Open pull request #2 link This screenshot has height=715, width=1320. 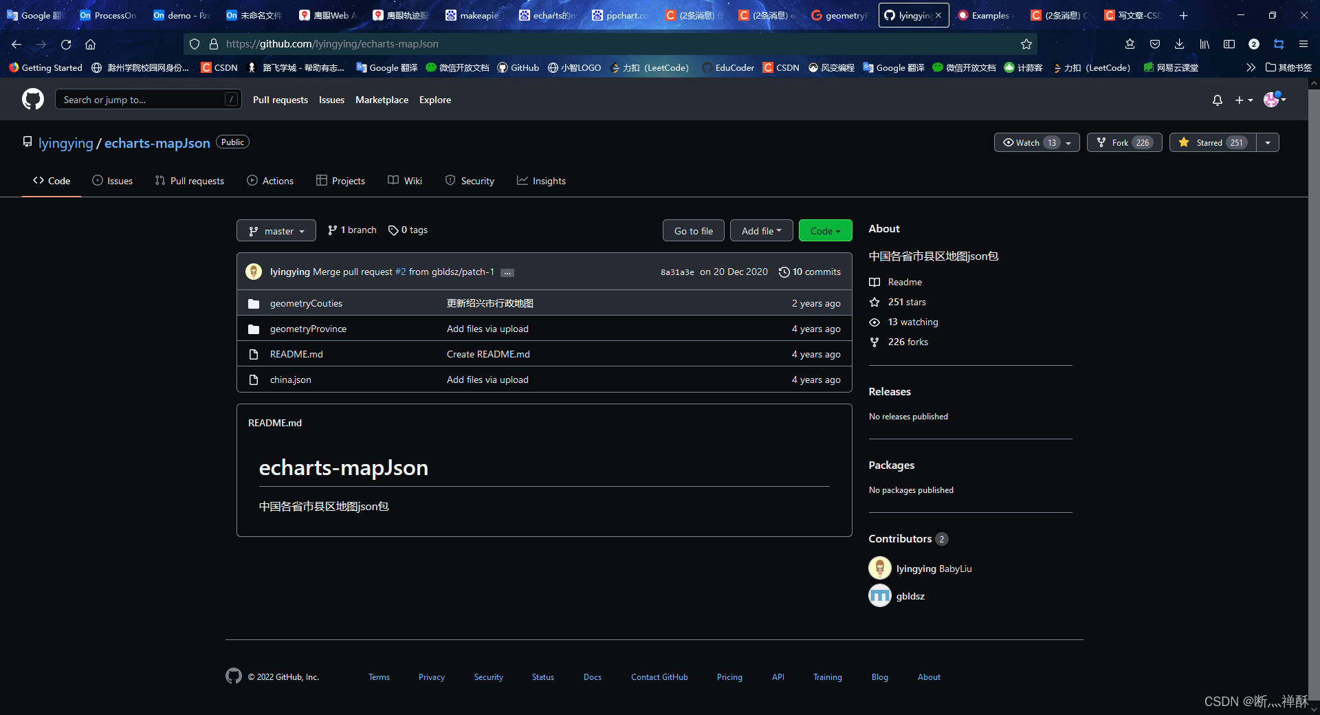(x=400, y=272)
